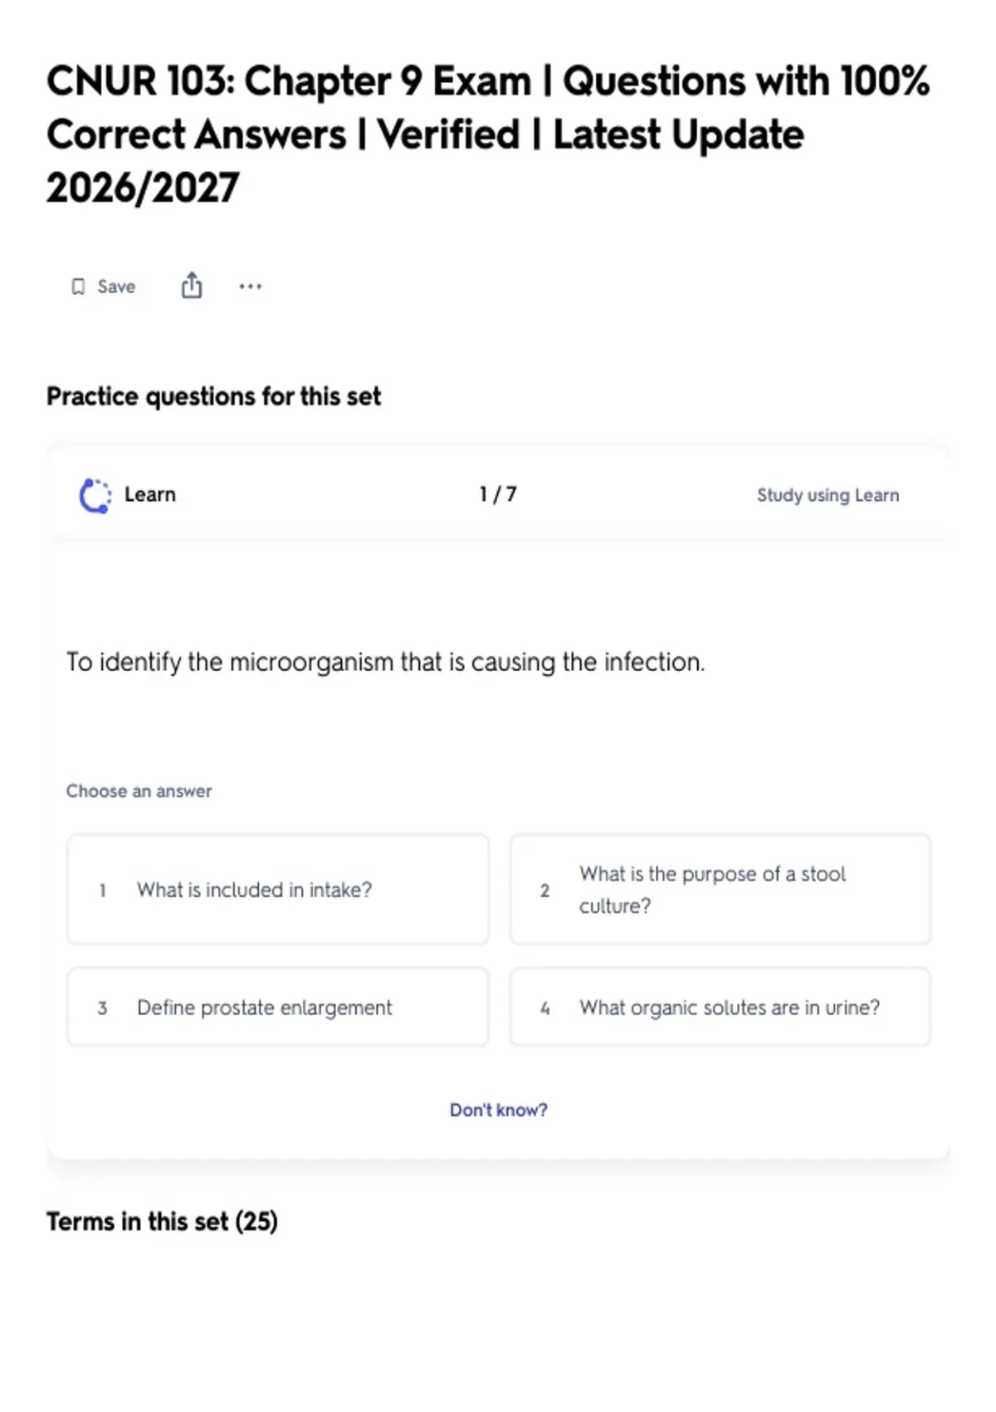Image resolution: width=996 pixels, height=1412 pixels.
Task: Click the Learn label in card header
Action: (150, 494)
